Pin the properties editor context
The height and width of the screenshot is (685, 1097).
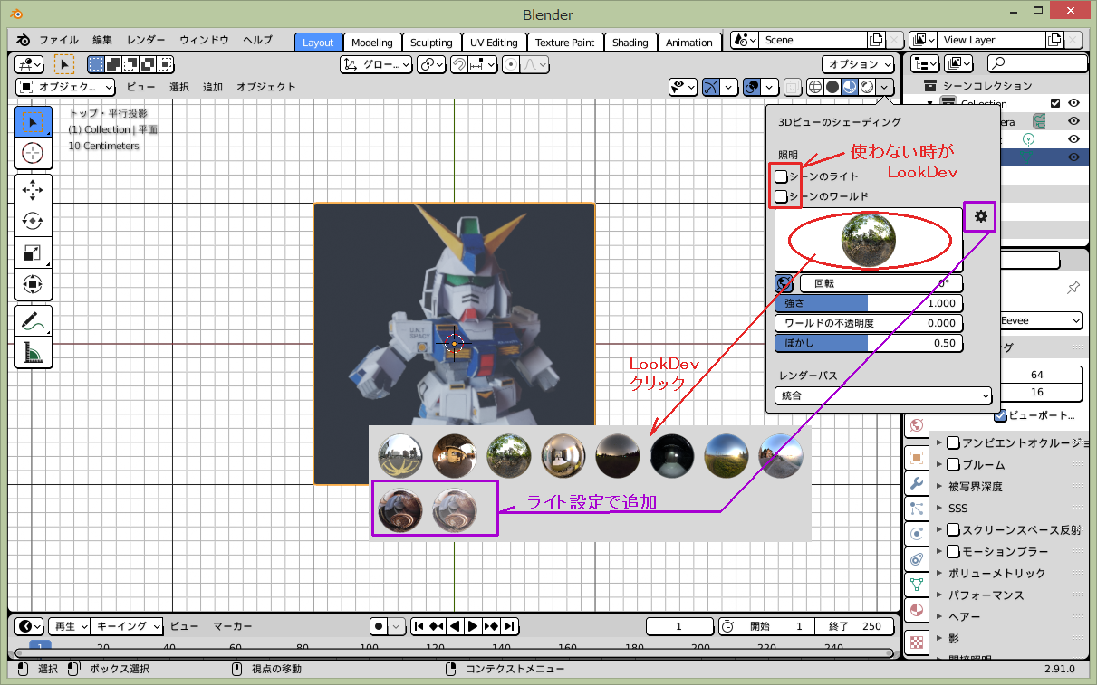click(x=1073, y=288)
